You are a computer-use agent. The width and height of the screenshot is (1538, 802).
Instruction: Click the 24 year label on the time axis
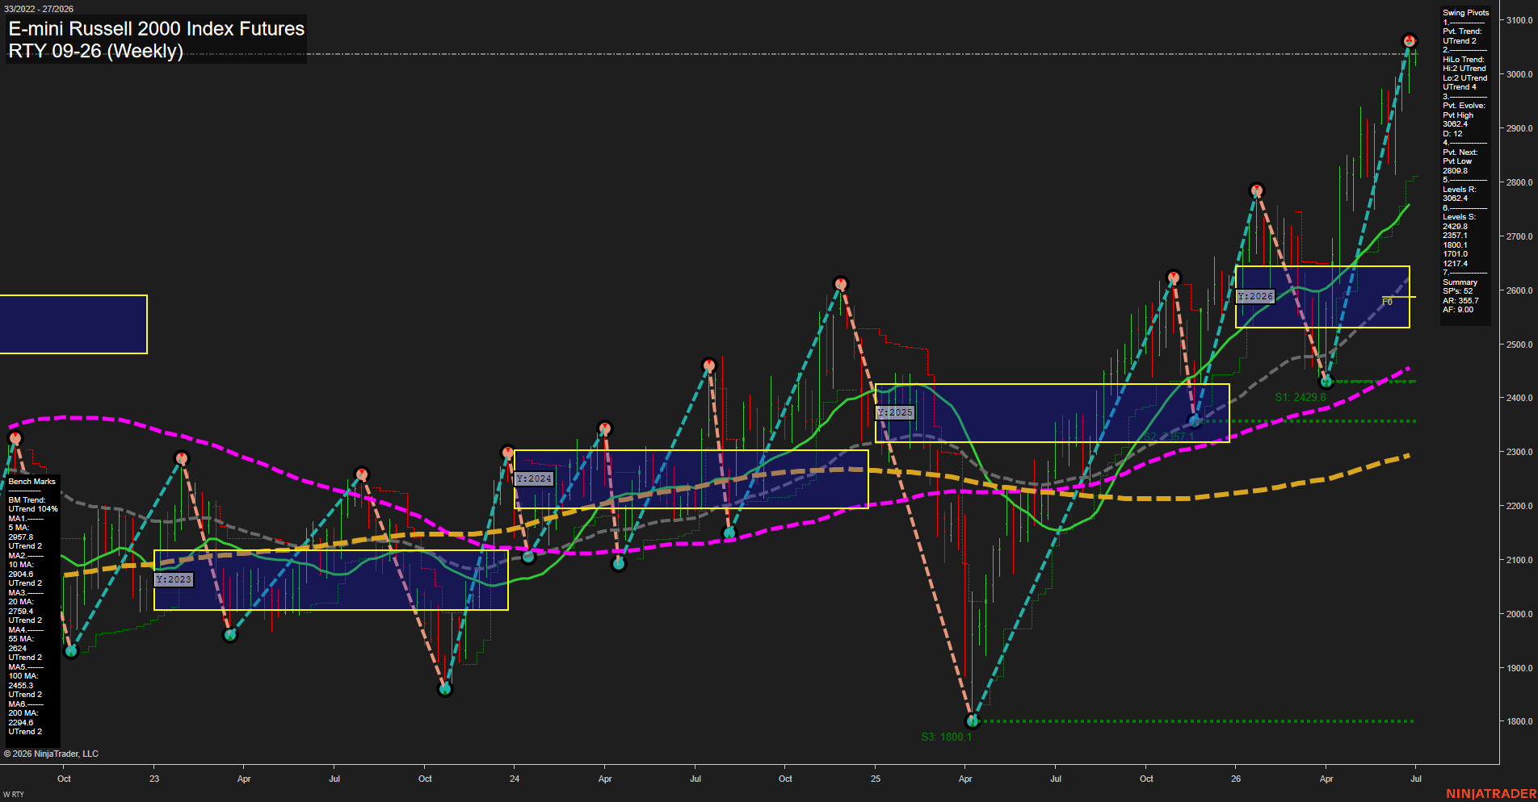pyautogui.click(x=515, y=779)
